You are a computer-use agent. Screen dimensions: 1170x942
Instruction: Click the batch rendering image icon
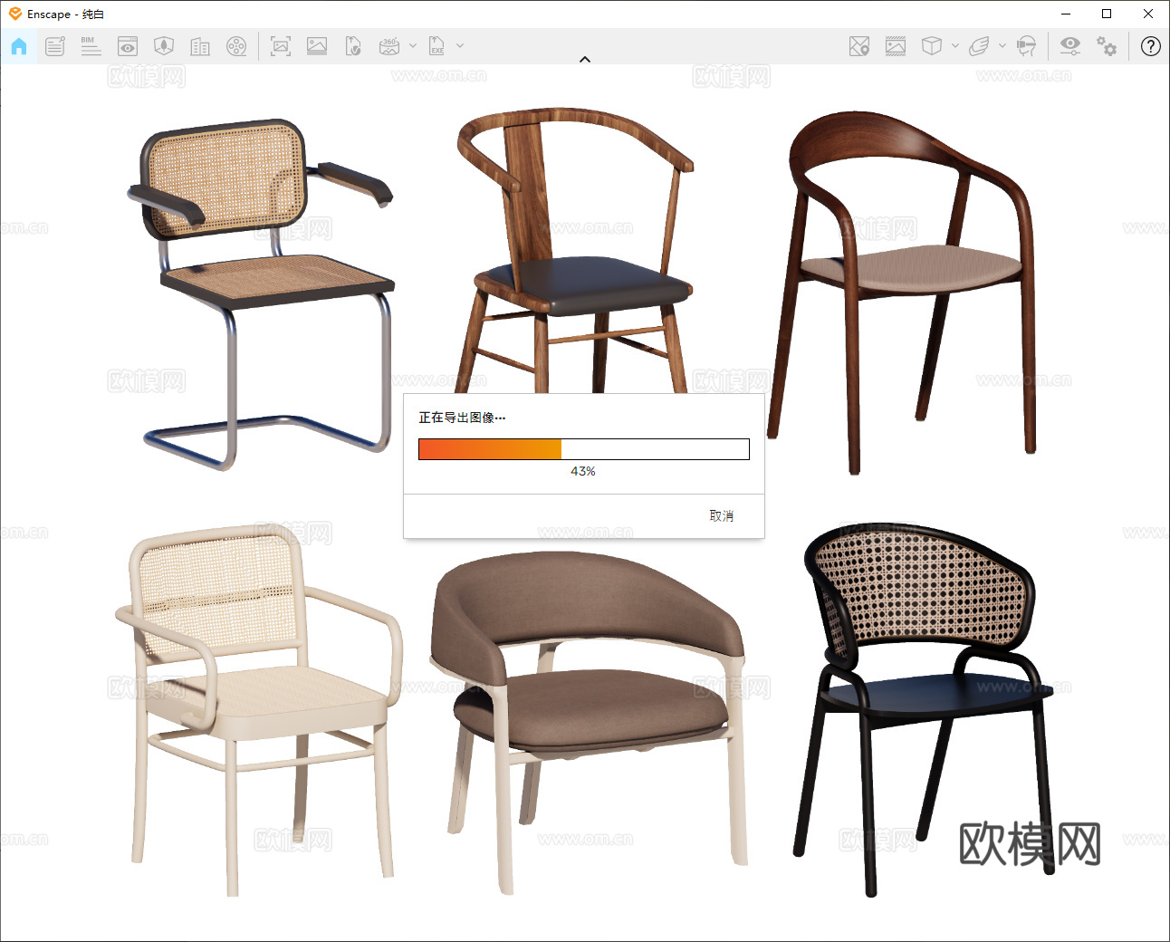point(317,46)
